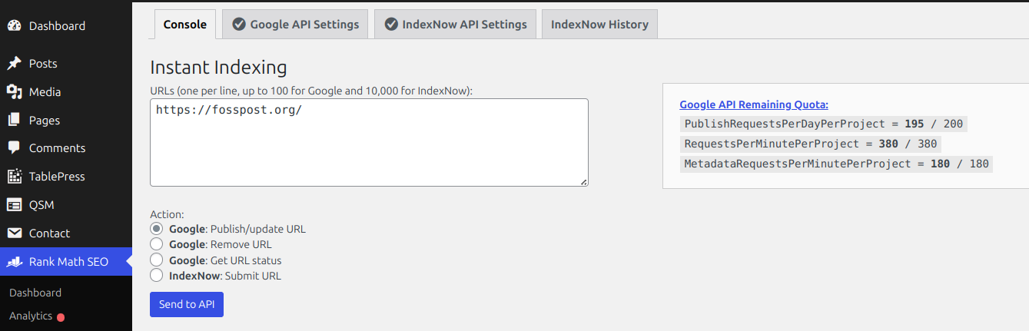The image size is (1029, 331).
Task: Click the Rank Math SEO chart icon
Action: coord(14,262)
